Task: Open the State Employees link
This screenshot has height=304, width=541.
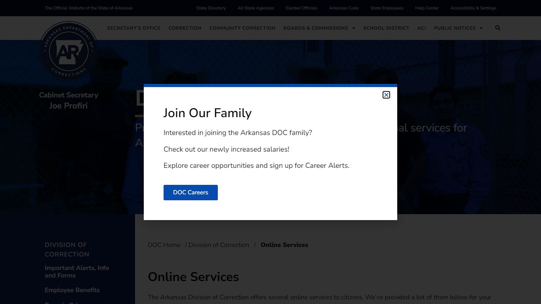Action: (x=387, y=8)
